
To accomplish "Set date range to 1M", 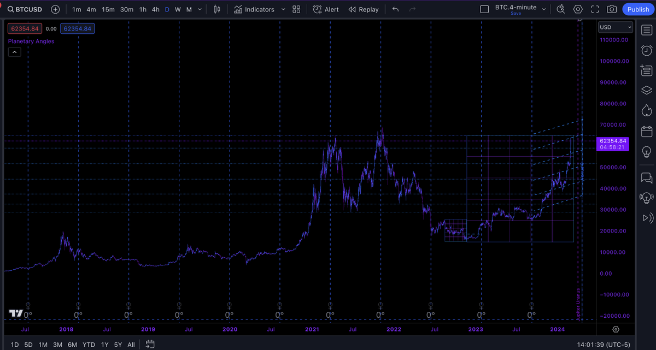I will pyautogui.click(x=43, y=345).
